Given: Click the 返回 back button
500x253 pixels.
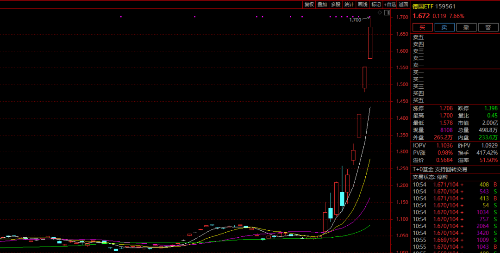Looking at the screenshot, I should 403,5.
